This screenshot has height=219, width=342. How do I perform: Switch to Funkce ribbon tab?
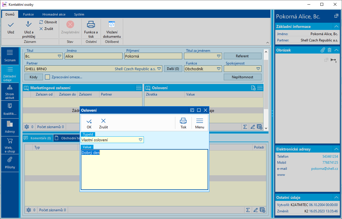coord(28,14)
